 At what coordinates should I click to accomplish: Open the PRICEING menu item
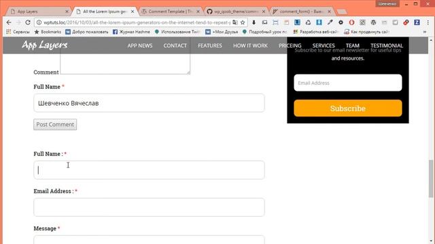point(290,45)
